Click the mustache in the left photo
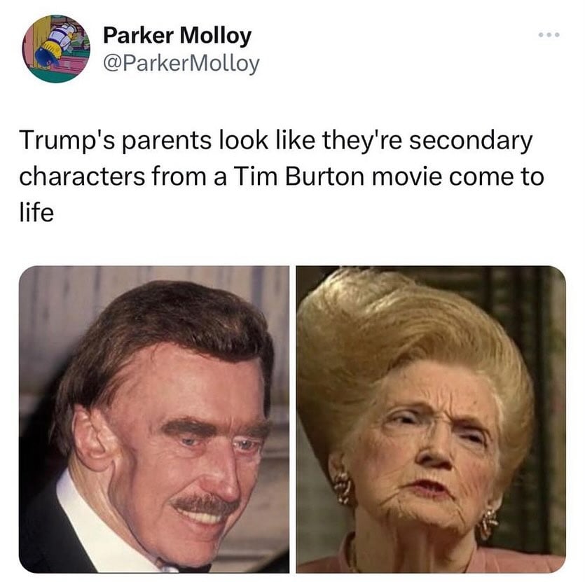Screen dimensions: 585x582 205,504
